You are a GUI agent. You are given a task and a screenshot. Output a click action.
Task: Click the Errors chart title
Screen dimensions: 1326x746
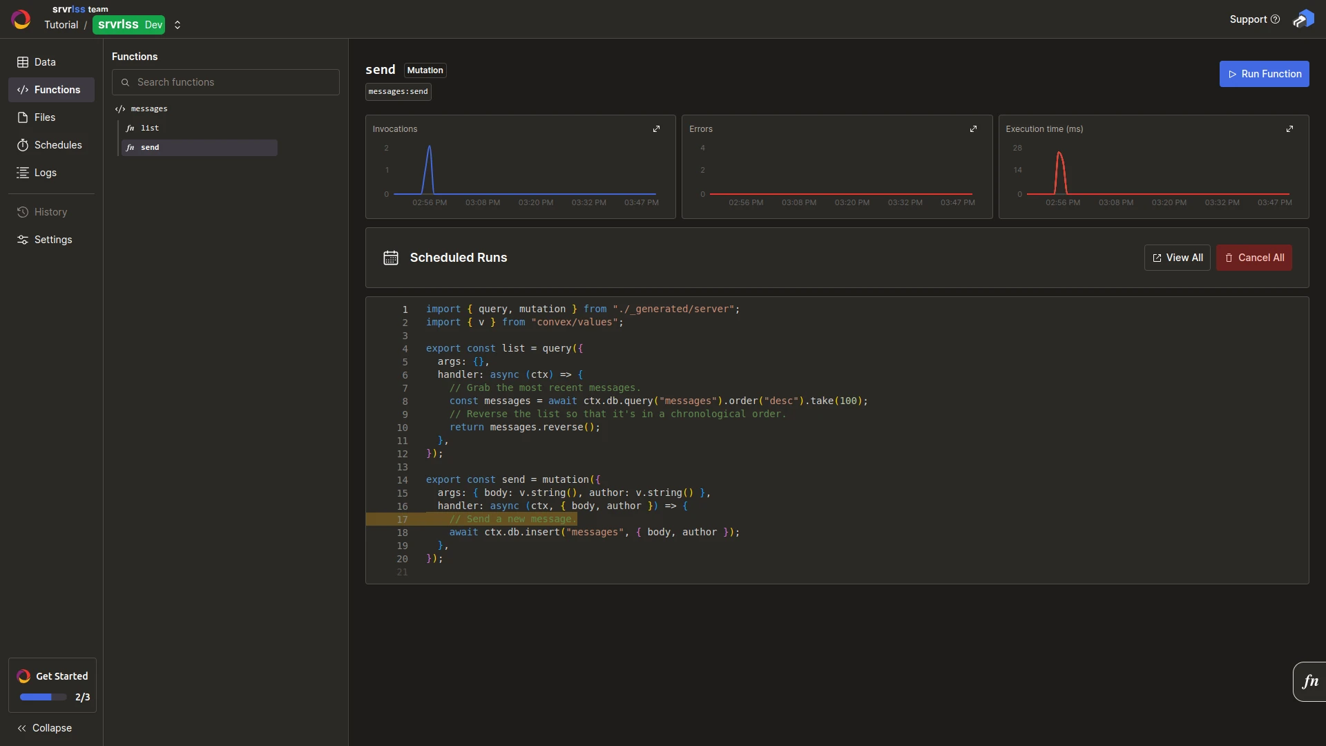[x=701, y=129]
